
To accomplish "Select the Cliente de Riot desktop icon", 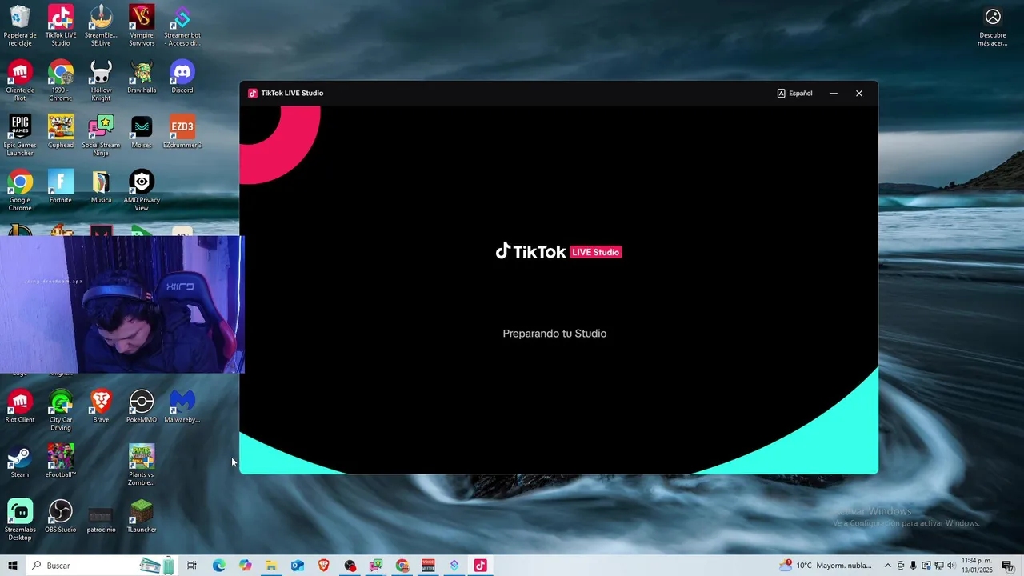I will [x=20, y=80].
